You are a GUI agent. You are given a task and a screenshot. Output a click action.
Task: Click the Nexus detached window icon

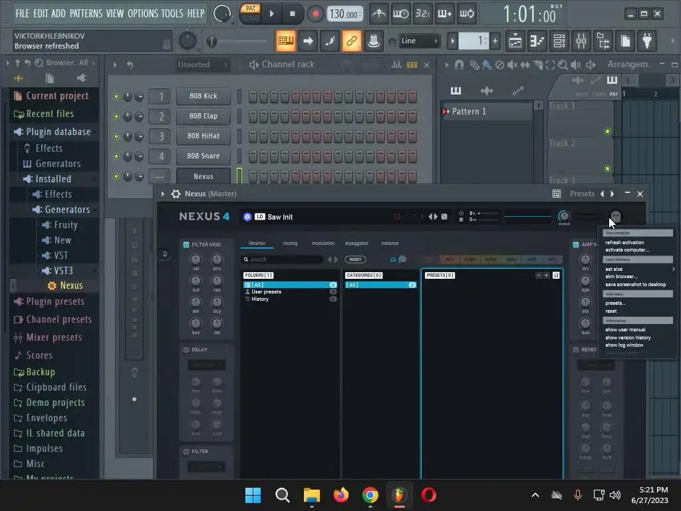click(x=557, y=194)
